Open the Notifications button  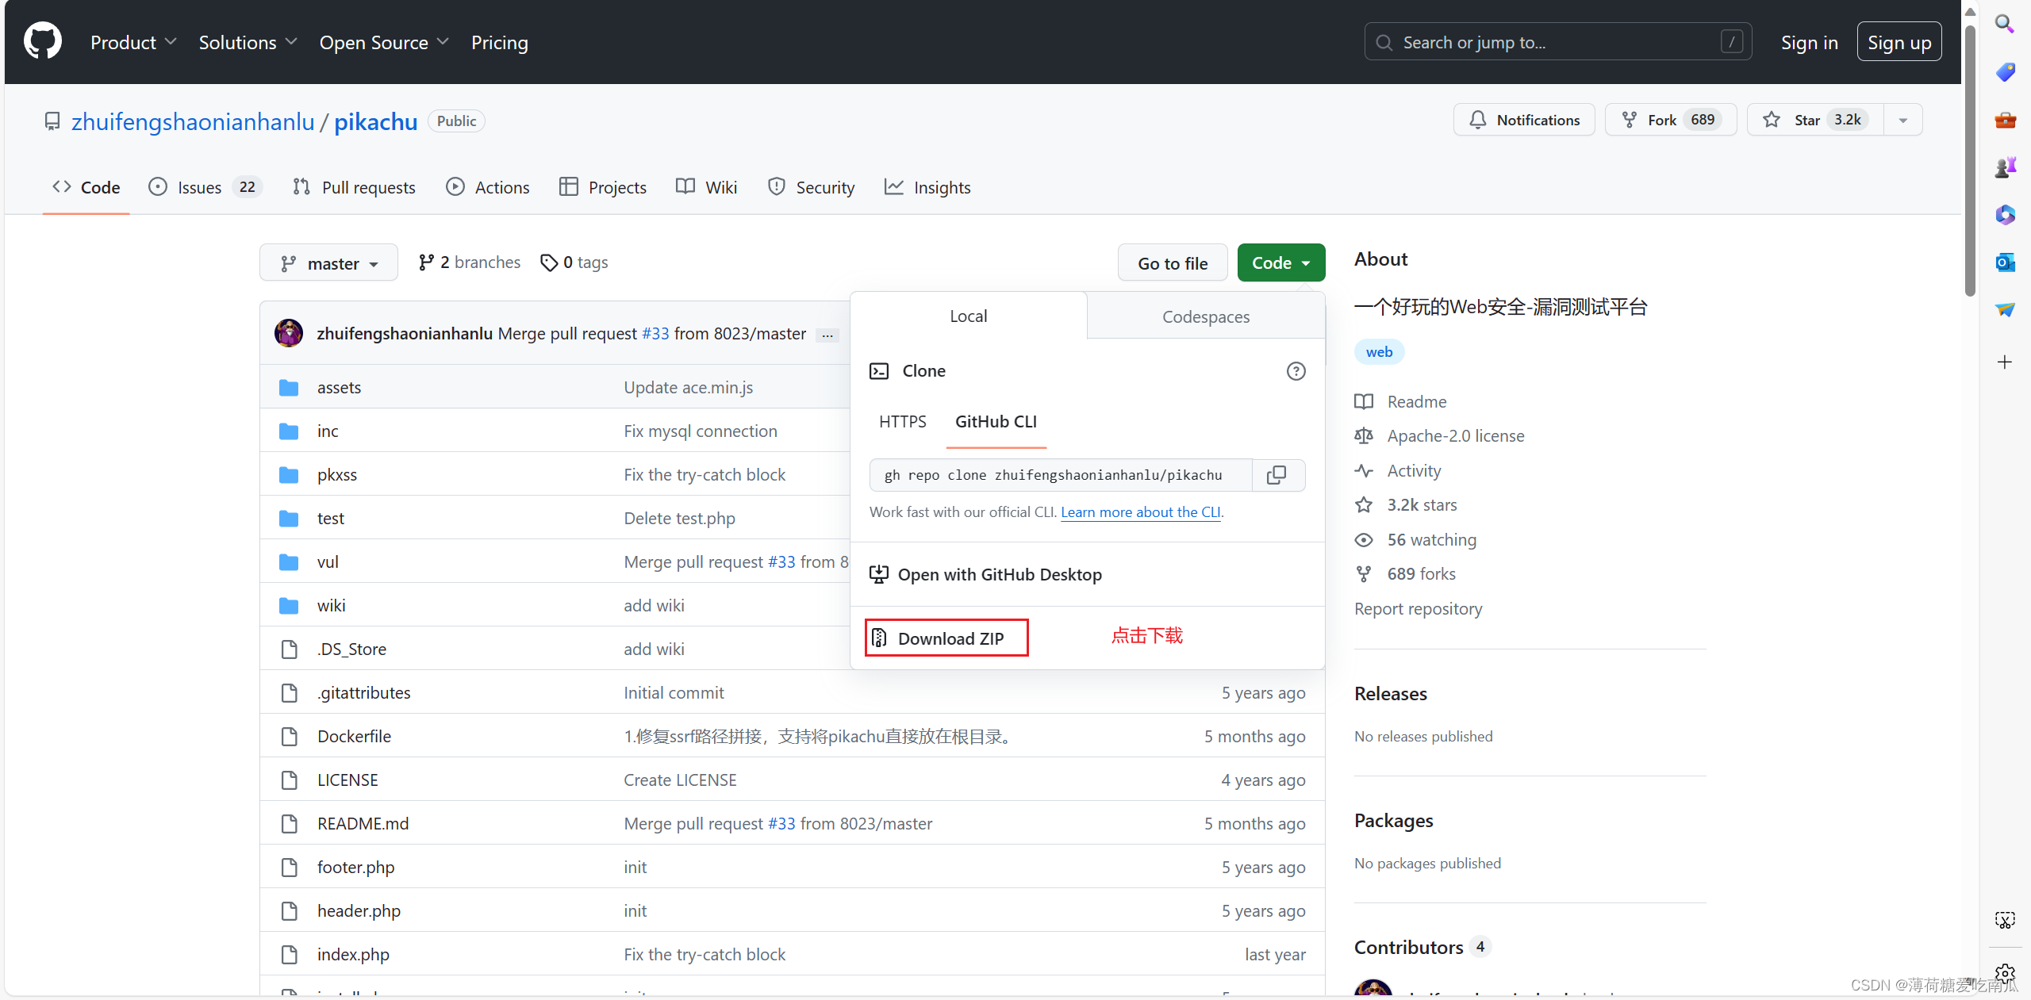pos(1524,120)
